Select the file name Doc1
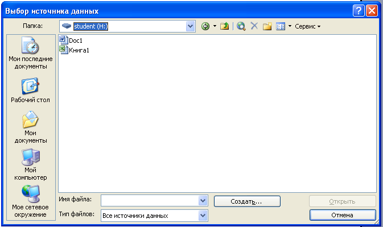The width and height of the screenshot is (383, 227). (76, 40)
